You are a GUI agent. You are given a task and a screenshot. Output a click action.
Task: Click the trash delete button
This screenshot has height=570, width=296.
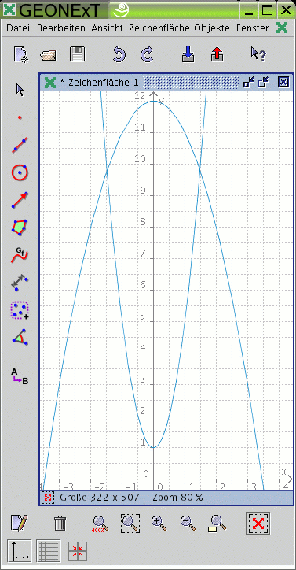60,524
